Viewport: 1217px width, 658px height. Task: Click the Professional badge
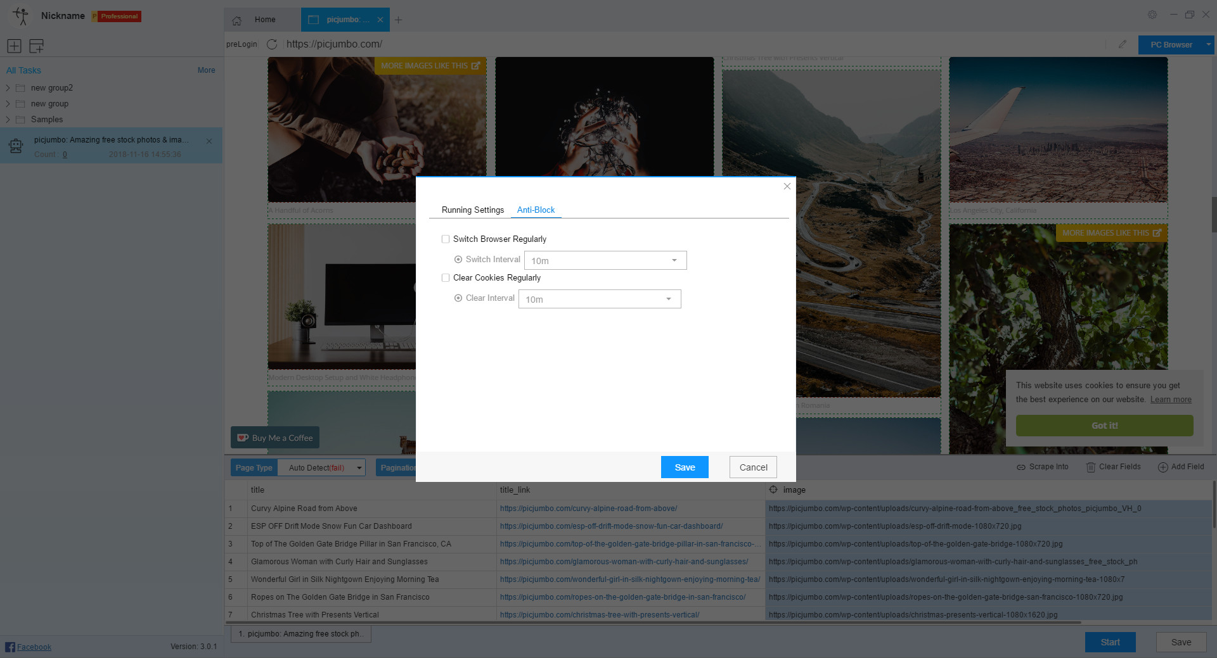click(x=117, y=16)
